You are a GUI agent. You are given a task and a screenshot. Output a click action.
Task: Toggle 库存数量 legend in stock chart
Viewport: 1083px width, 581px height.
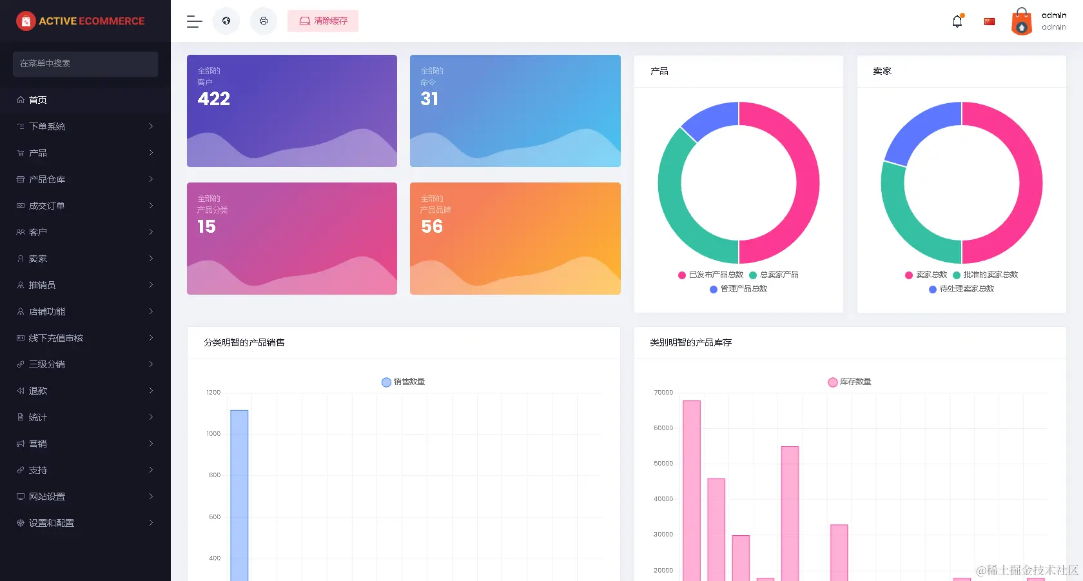(x=850, y=382)
